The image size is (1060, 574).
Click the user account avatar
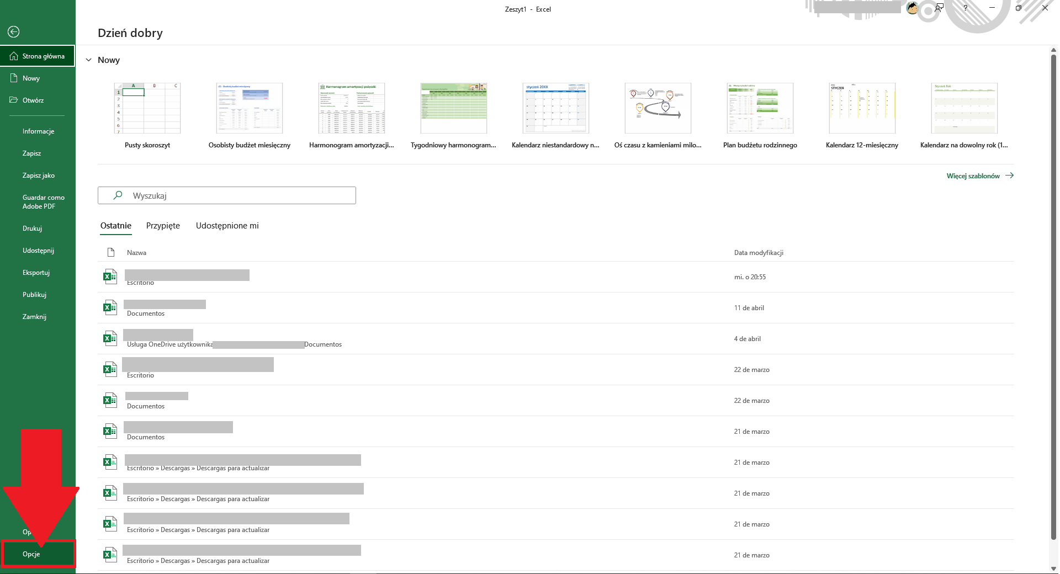pos(913,8)
